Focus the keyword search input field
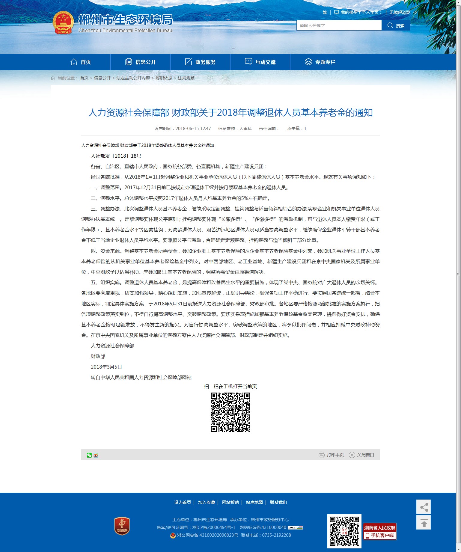 pos(339,25)
